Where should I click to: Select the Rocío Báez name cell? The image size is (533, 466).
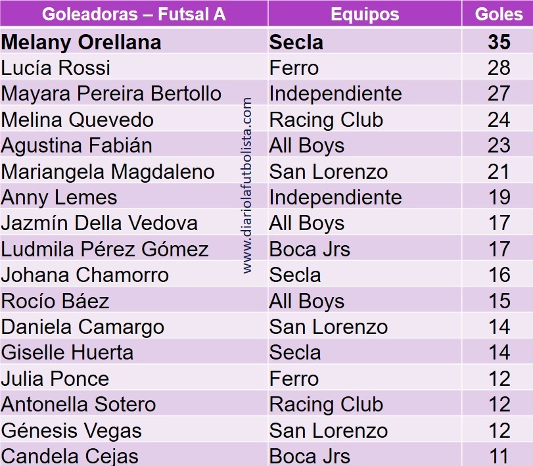55,301
